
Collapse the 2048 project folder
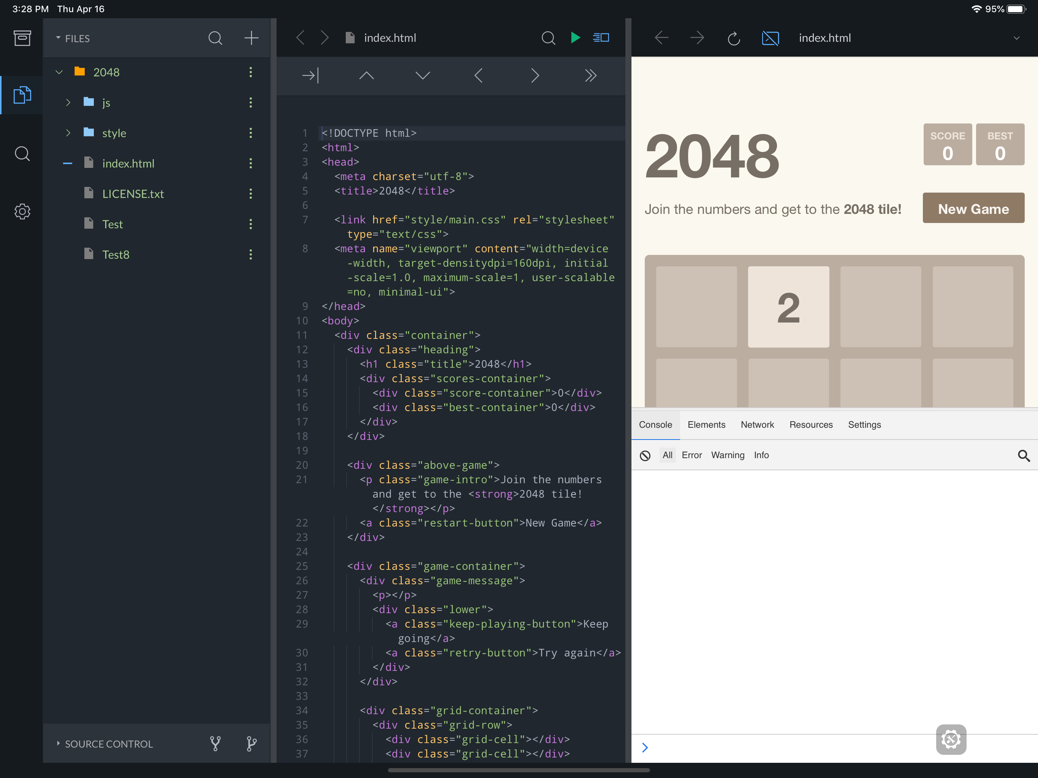[59, 72]
